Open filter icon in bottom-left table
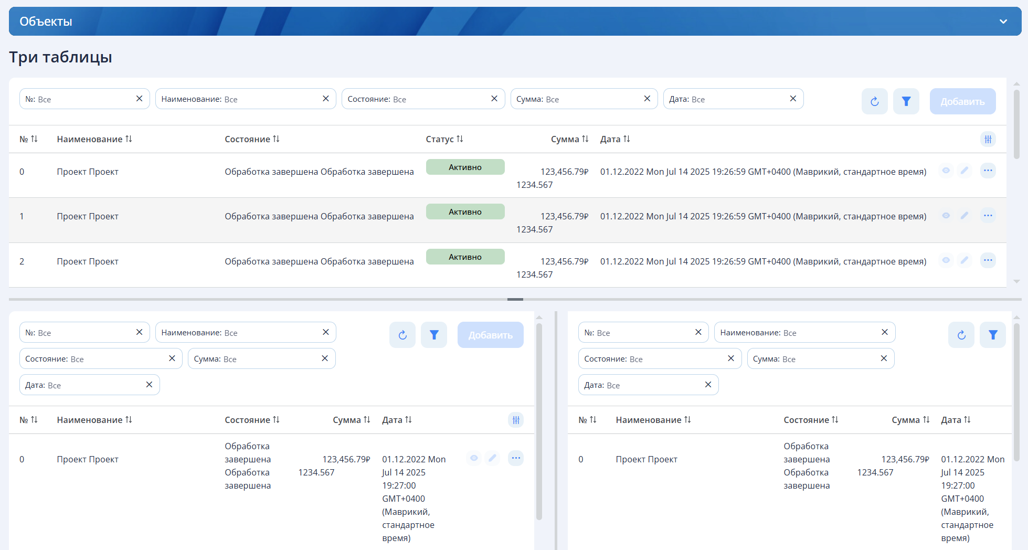The height and width of the screenshot is (550, 1028). point(434,335)
